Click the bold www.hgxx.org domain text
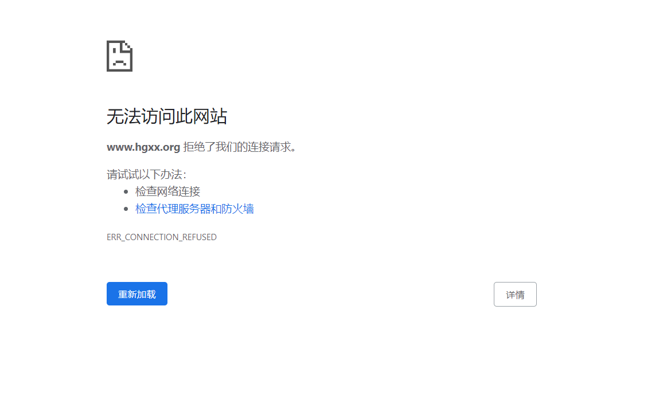This screenshot has width=671, height=396. [143, 147]
